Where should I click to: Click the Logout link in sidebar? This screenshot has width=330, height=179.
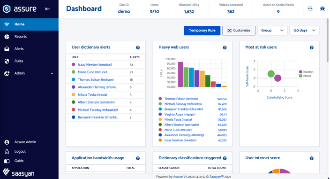(x=20, y=151)
